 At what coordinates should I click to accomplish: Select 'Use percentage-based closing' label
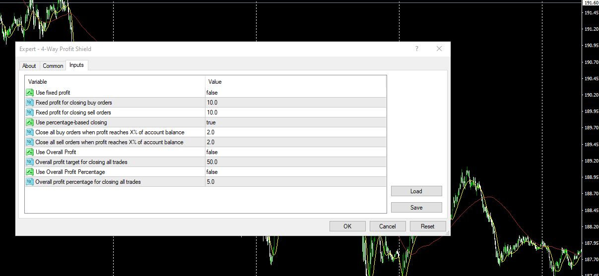pyautogui.click(x=71, y=122)
